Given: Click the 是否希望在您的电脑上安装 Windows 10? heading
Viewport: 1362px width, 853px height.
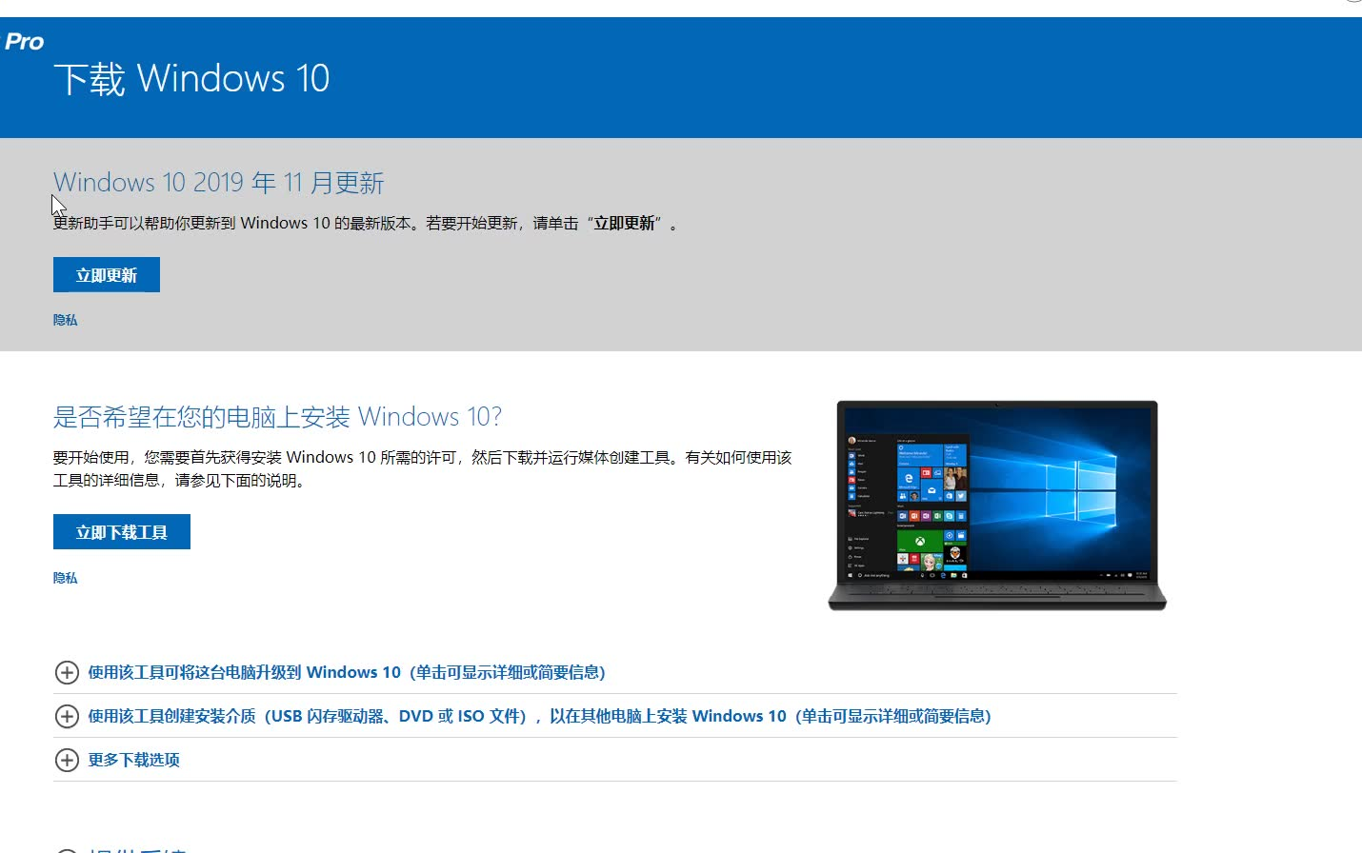Looking at the screenshot, I should pyautogui.click(x=277, y=416).
